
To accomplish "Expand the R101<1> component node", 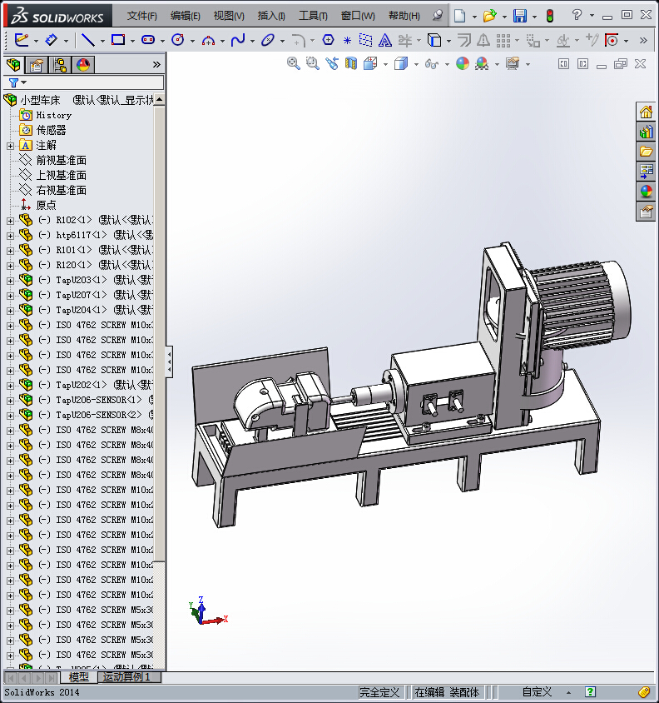I will point(10,251).
